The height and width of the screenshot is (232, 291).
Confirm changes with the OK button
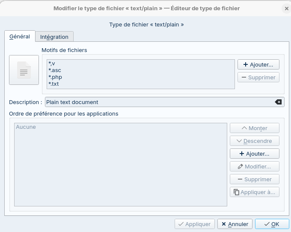[x=272, y=224]
